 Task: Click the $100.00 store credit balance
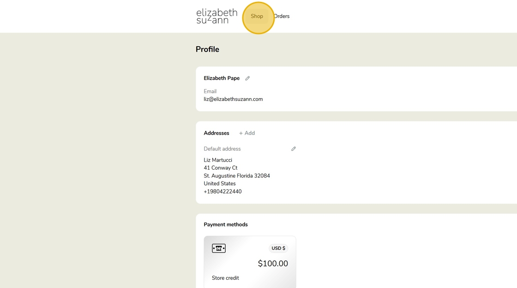click(273, 264)
